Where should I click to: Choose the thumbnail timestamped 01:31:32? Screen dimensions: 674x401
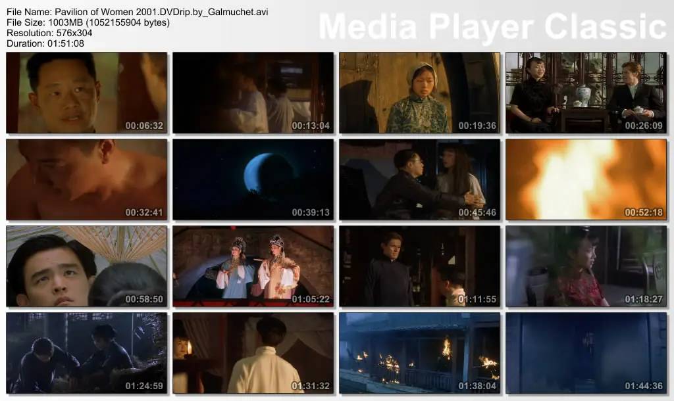coord(253,353)
